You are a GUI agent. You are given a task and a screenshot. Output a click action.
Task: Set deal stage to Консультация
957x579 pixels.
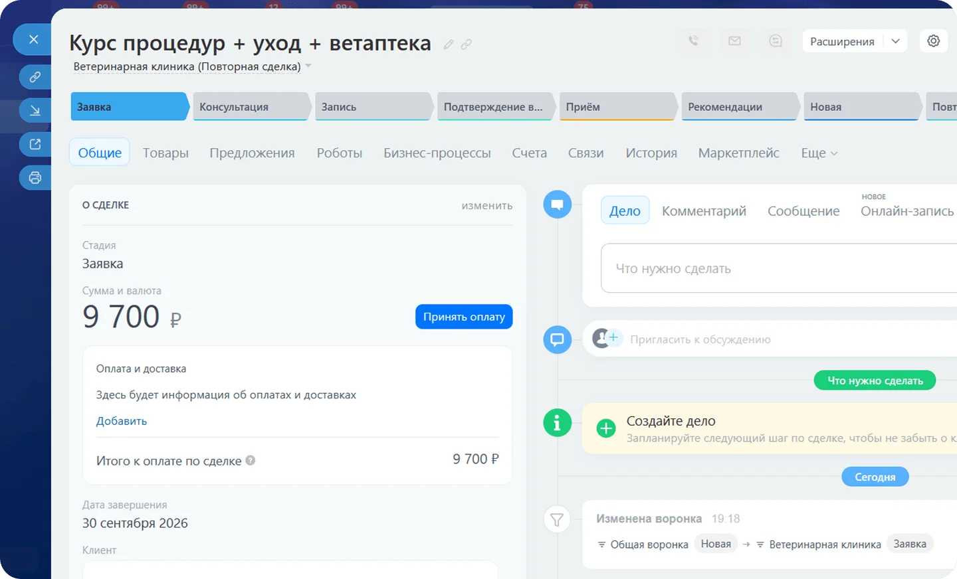[251, 107]
